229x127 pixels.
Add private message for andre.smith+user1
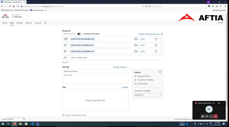(x=156, y=45)
